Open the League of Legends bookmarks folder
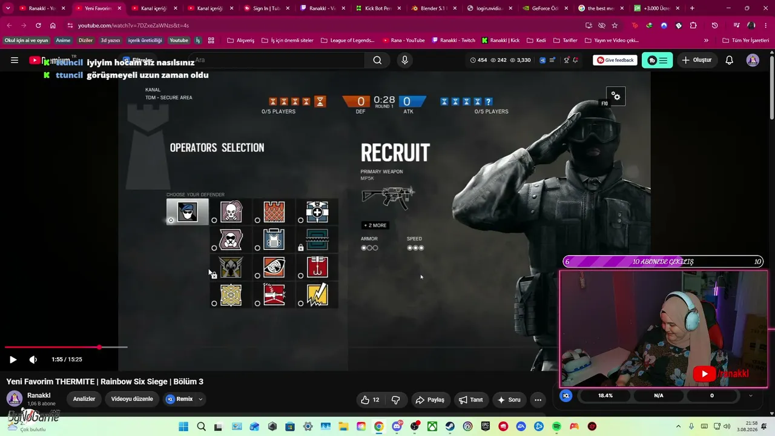 click(x=348, y=41)
